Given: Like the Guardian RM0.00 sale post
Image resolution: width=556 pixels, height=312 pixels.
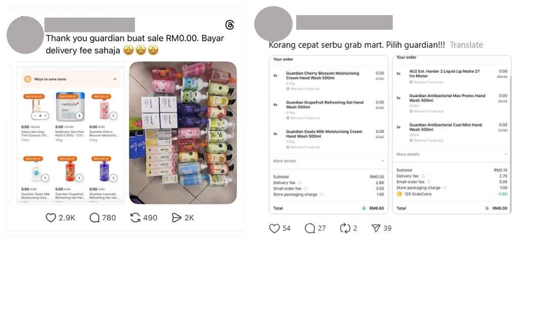Looking at the screenshot, I should (x=51, y=218).
